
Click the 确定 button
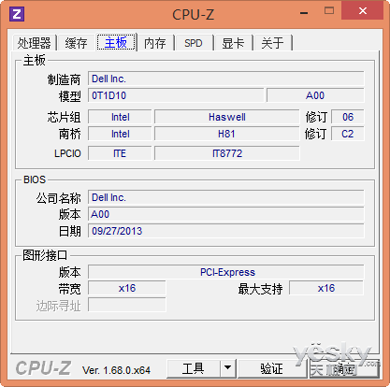click(344, 369)
